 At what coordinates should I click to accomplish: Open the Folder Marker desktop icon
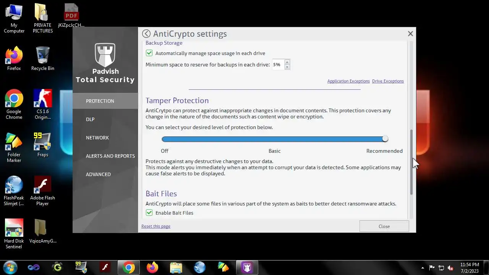(14, 147)
